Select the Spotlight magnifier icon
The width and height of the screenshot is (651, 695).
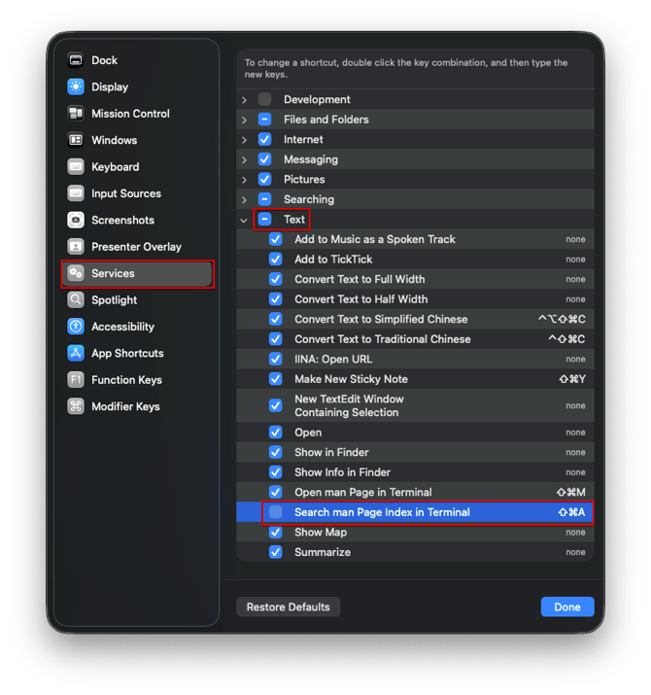[76, 300]
